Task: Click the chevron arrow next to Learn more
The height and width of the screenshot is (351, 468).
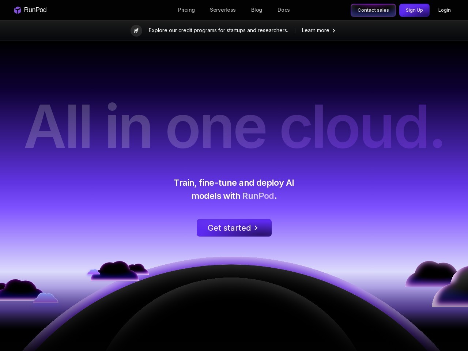Action: click(x=334, y=31)
